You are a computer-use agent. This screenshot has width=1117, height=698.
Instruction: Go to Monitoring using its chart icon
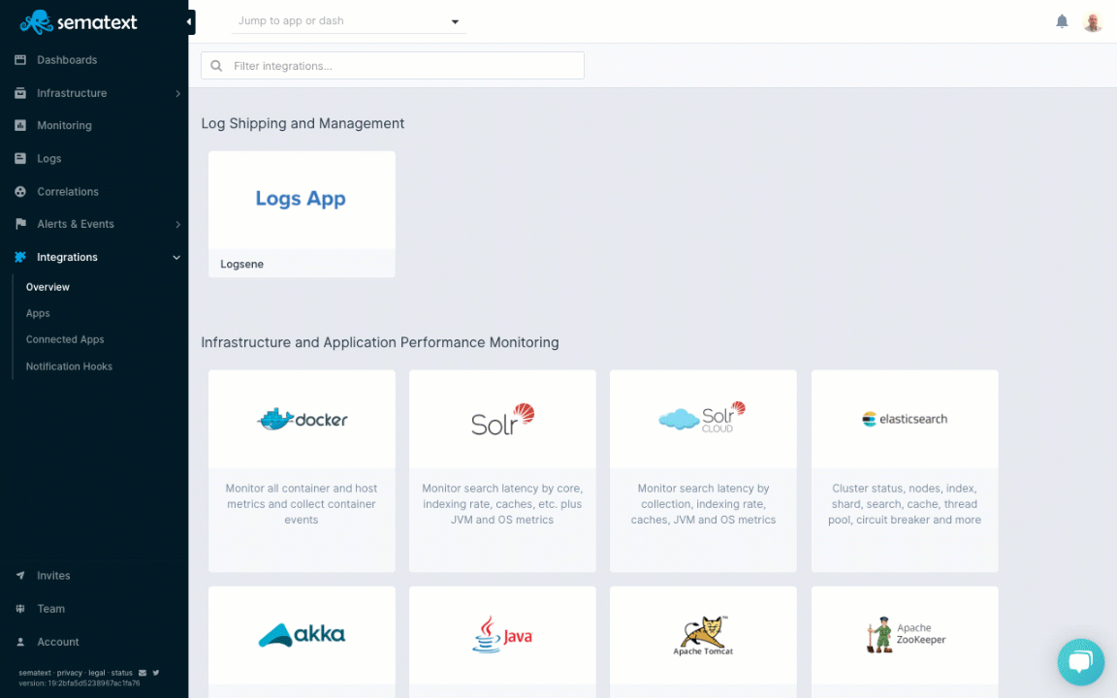coord(20,125)
